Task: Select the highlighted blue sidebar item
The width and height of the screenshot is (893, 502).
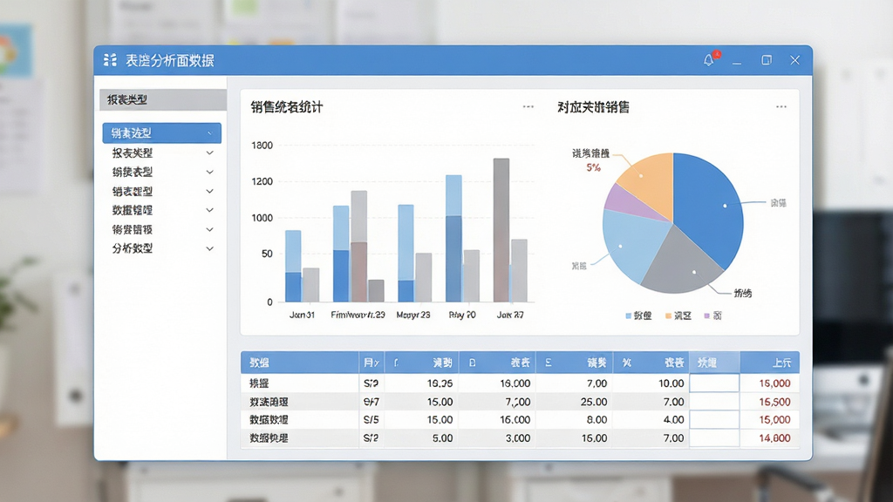Action: [x=161, y=133]
